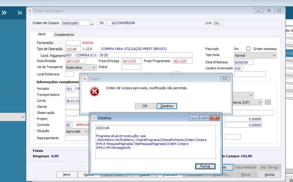The image size is (293, 182).
Task: Click the Acomp button
Action: click(270, 174)
